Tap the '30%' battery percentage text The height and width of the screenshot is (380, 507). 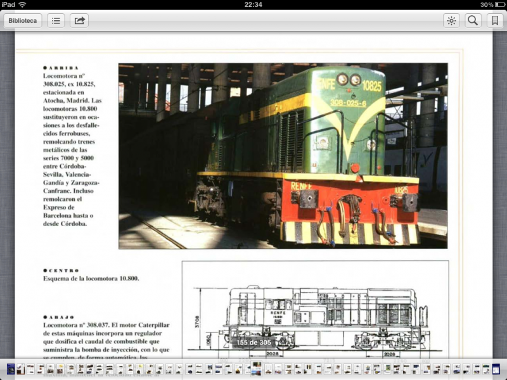coord(487,4)
